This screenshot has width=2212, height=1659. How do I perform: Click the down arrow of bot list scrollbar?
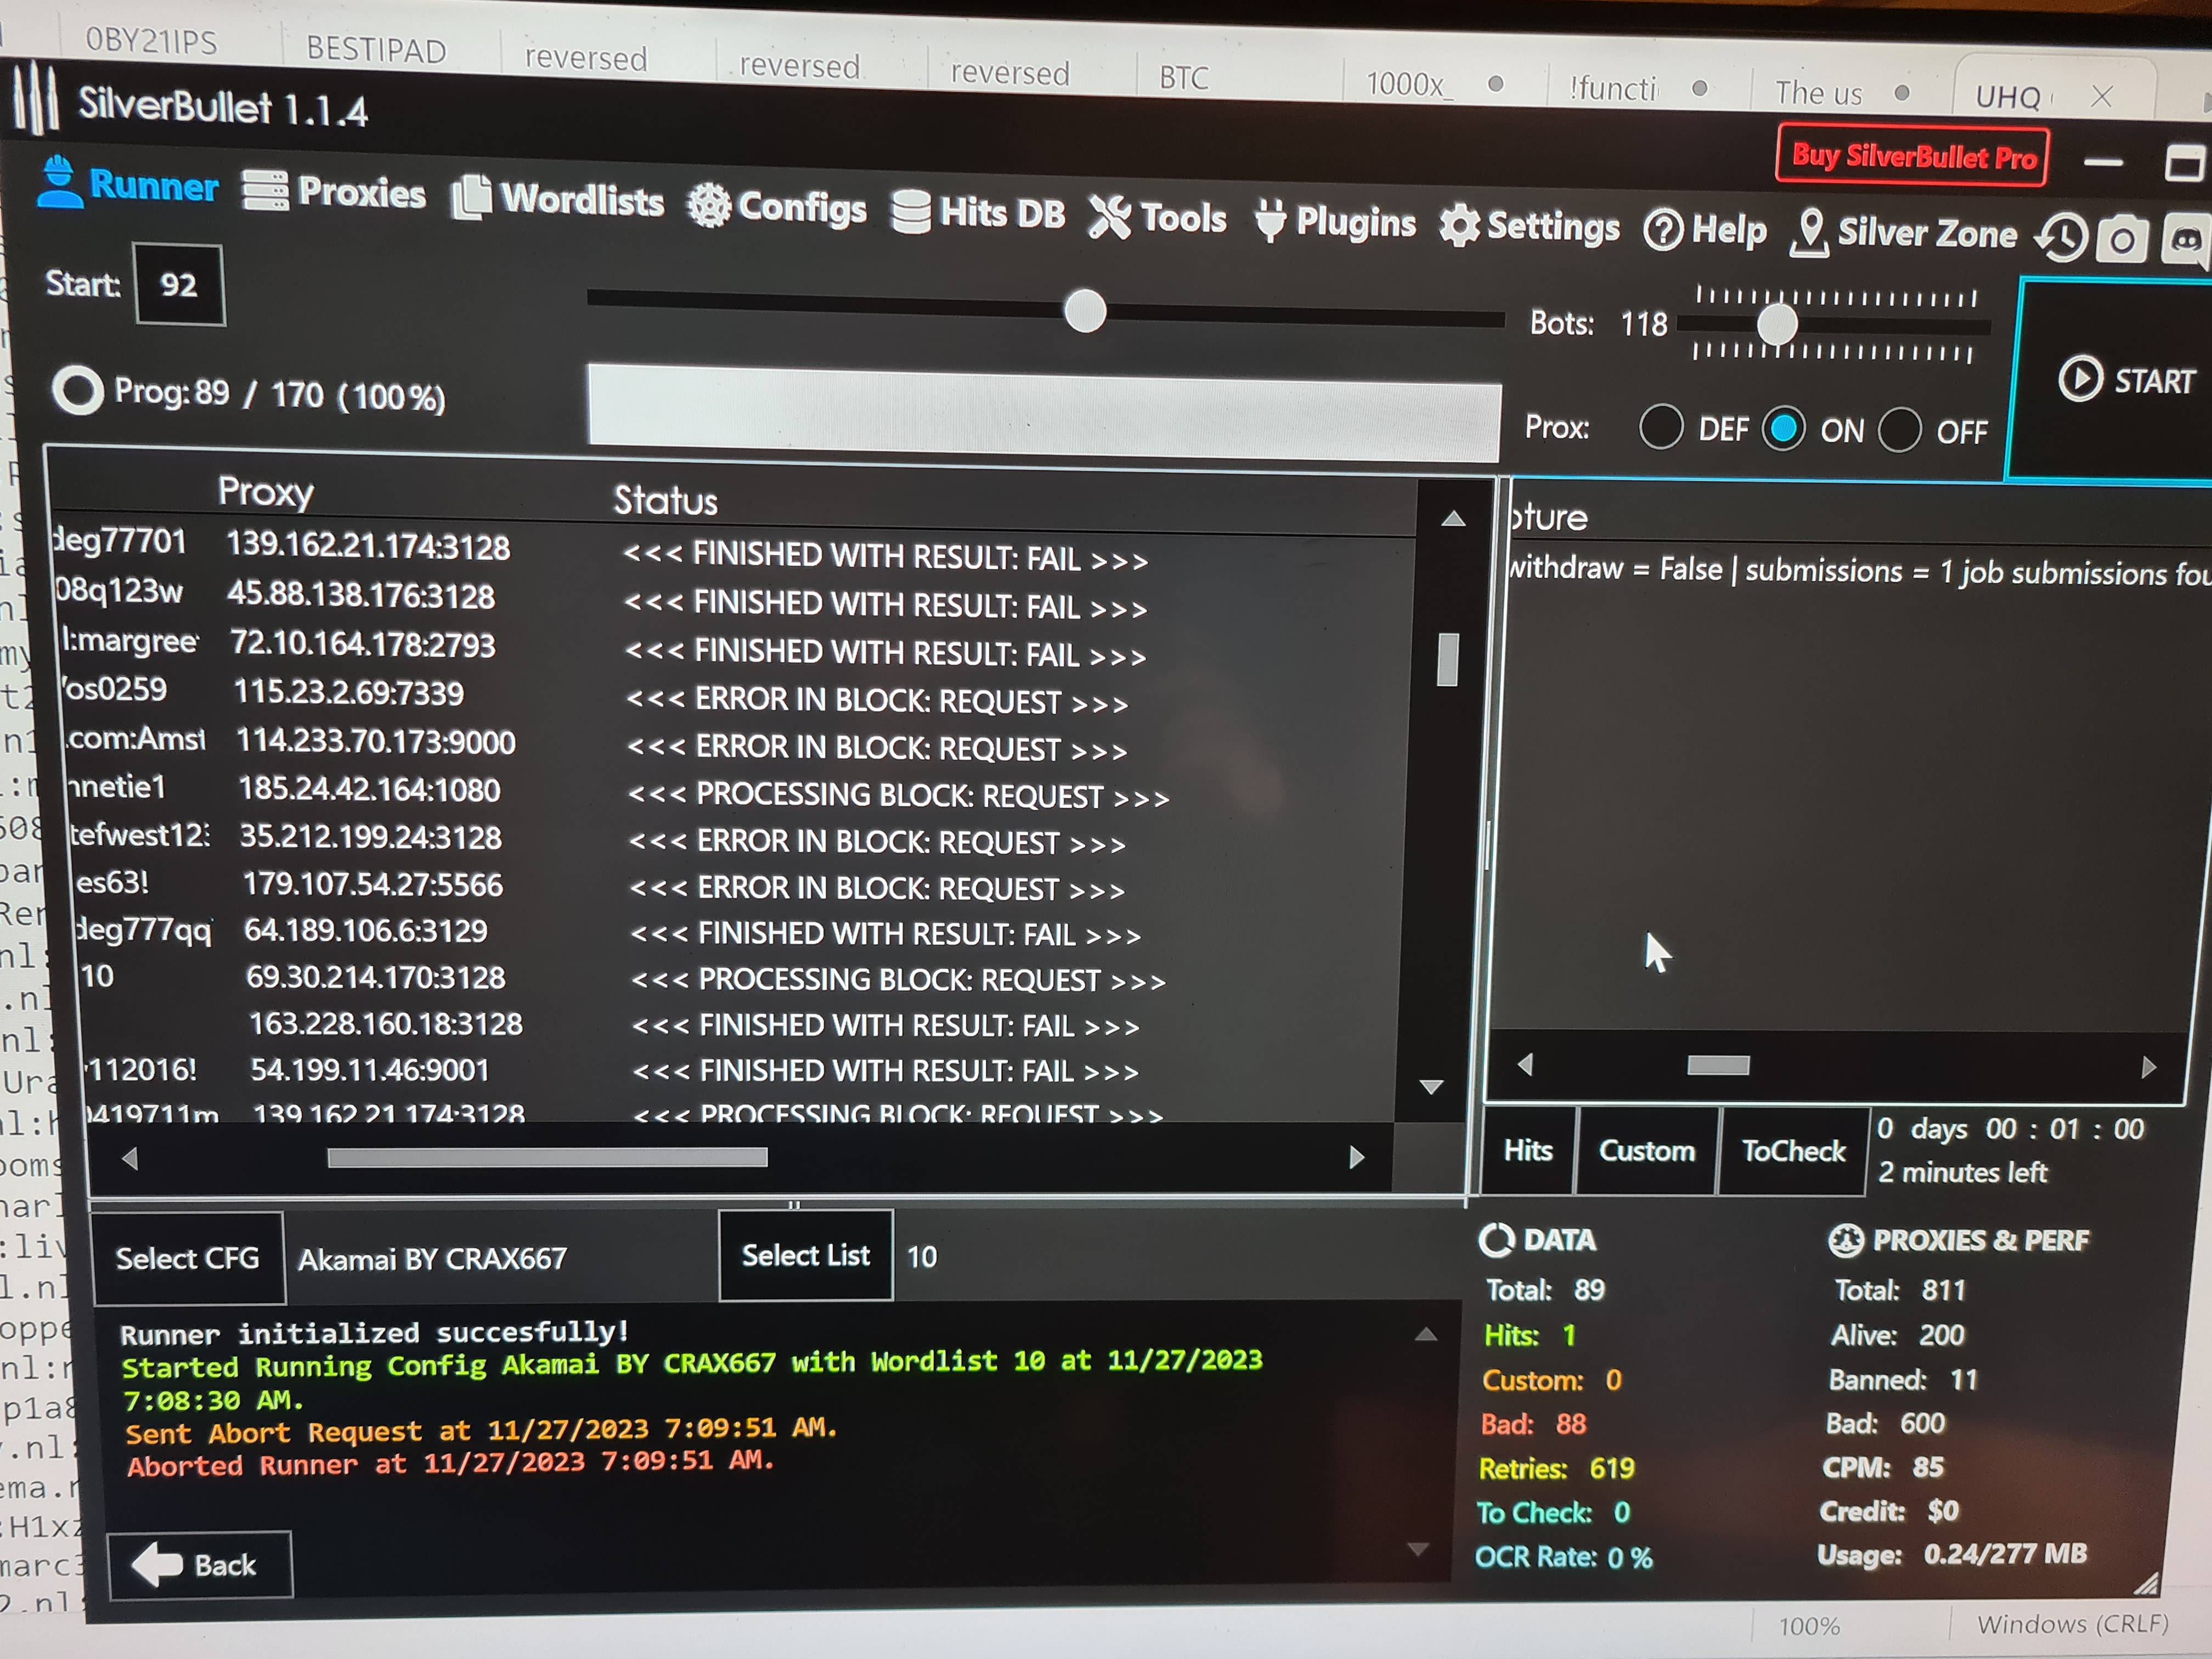pos(1431,1086)
